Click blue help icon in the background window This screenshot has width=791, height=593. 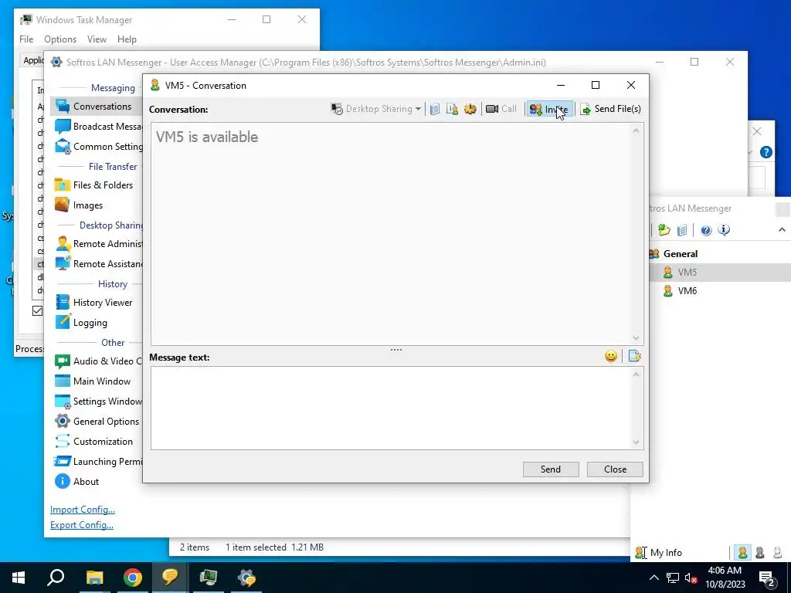766,152
